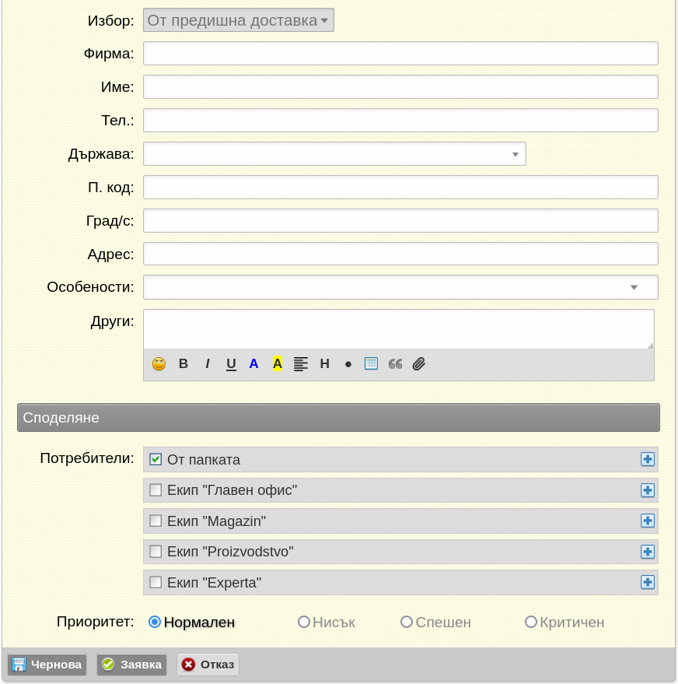The image size is (678, 684).
Task: Choose yellow highlight background tool
Action: tap(277, 363)
